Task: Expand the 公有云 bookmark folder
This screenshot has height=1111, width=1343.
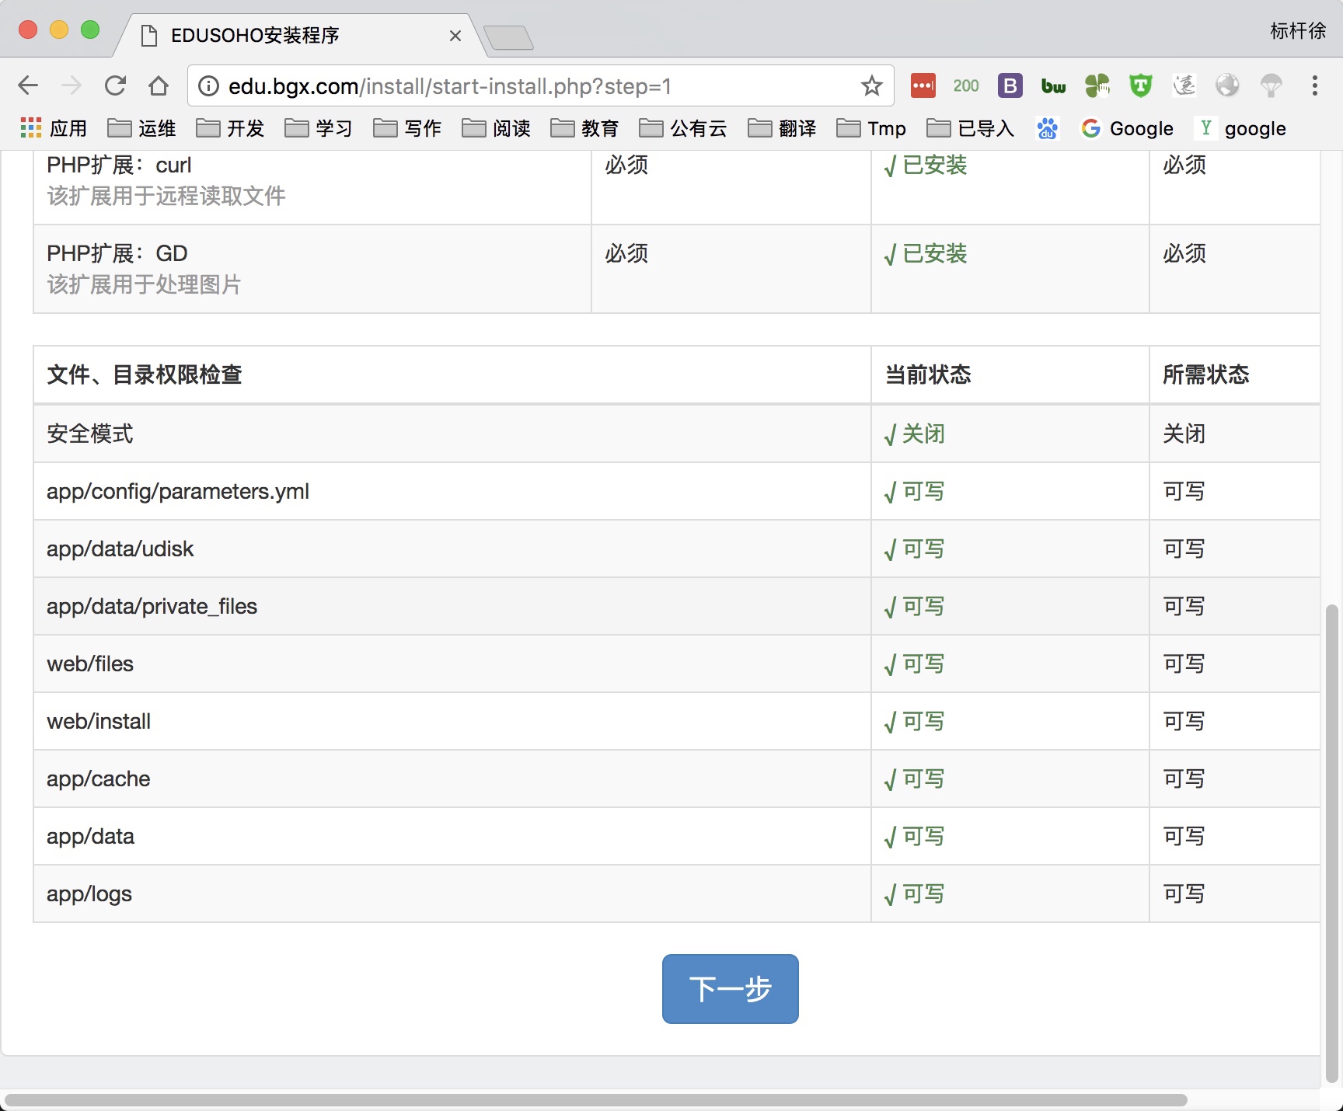Action: click(x=683, y=128)
